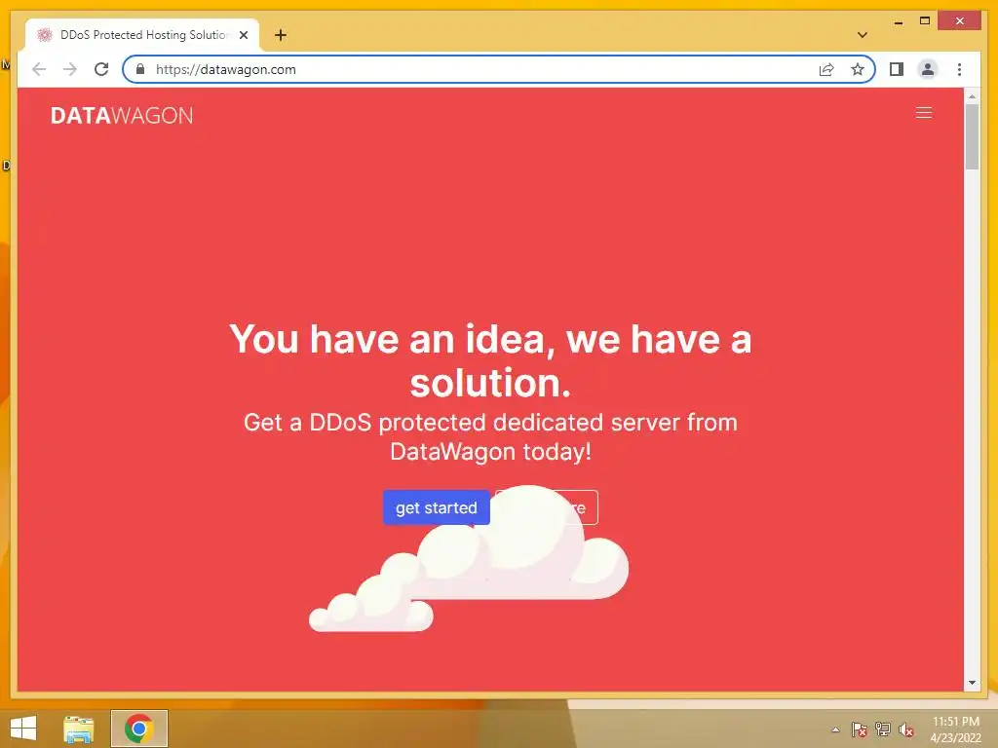Show hidden system tray icons

(x=835, y=729)
